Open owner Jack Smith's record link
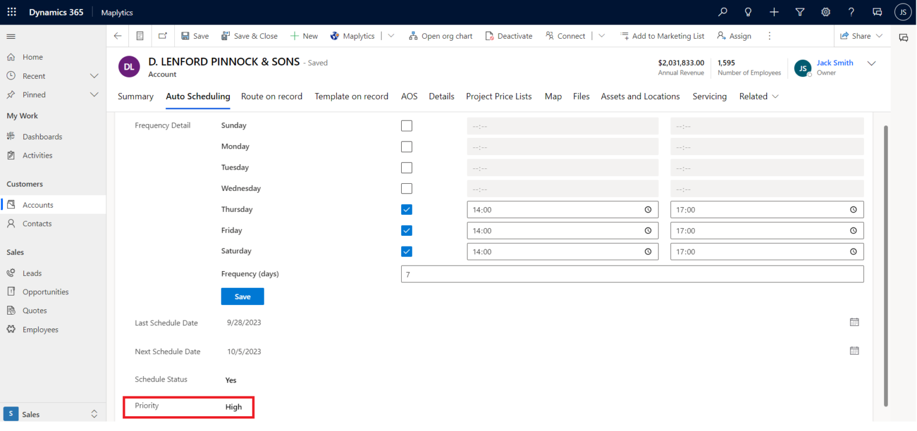 (835, 62)
